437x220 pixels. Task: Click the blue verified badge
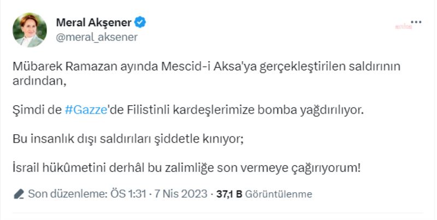click(140, 22)
